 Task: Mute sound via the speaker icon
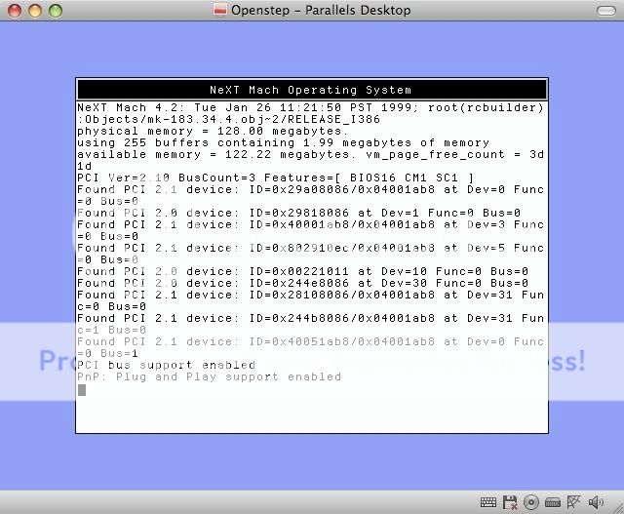[x=594, y=502]
